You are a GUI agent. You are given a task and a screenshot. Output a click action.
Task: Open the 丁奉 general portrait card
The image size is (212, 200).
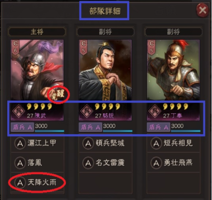click(173, 70)
